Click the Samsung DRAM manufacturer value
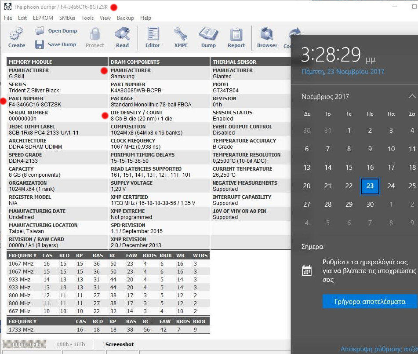The height and width of the screenshot is (354, 418). [x=123, y=77]
